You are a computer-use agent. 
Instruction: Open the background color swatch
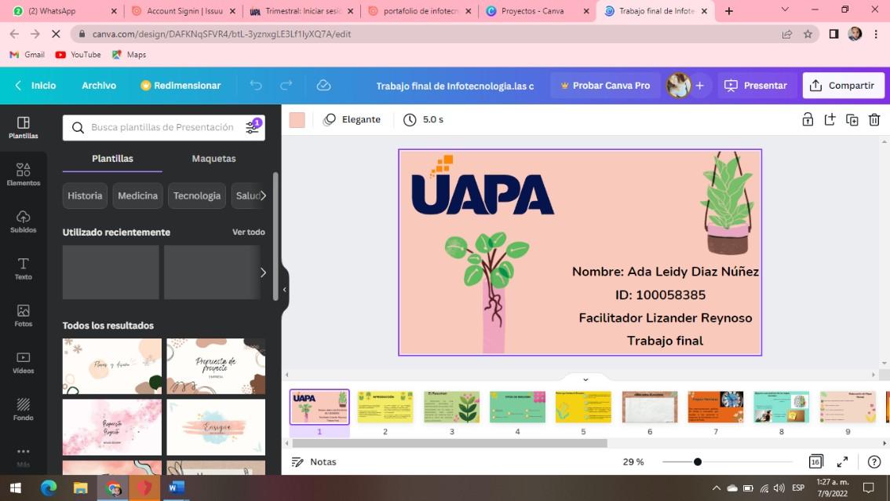click(297, 119)
